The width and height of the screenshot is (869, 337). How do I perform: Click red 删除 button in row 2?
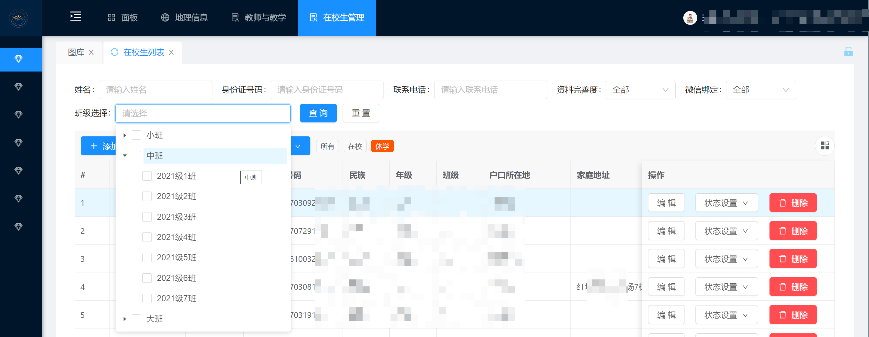793,231
